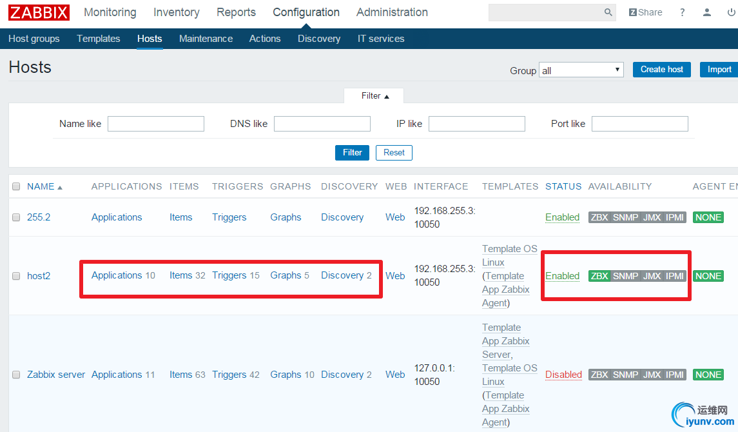738x432 pixels.
Task: Sort hosts by the STATUS column
Action: point(563,186)
